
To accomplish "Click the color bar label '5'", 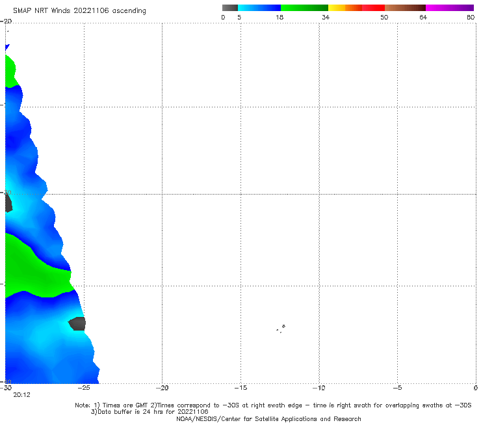I will pos(239,17).
